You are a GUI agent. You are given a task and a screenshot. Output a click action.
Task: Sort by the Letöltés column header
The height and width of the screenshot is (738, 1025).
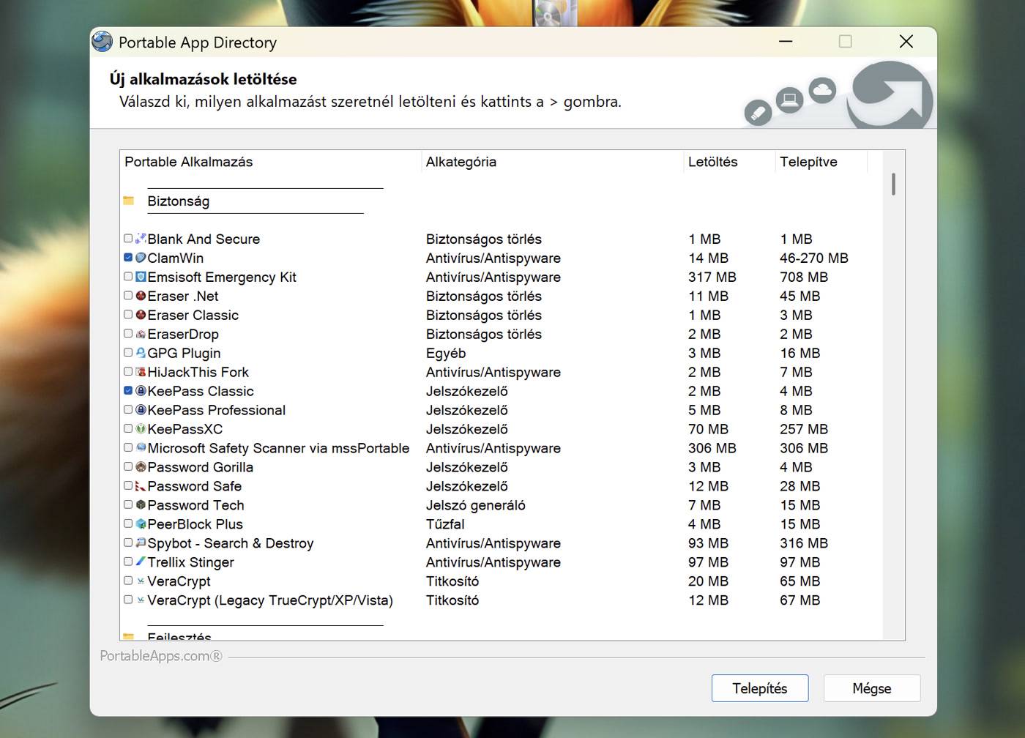click(x=729, y=162)
